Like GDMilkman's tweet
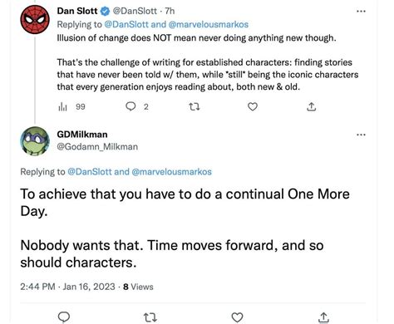 pyautogui.click(x=237, y=317)
